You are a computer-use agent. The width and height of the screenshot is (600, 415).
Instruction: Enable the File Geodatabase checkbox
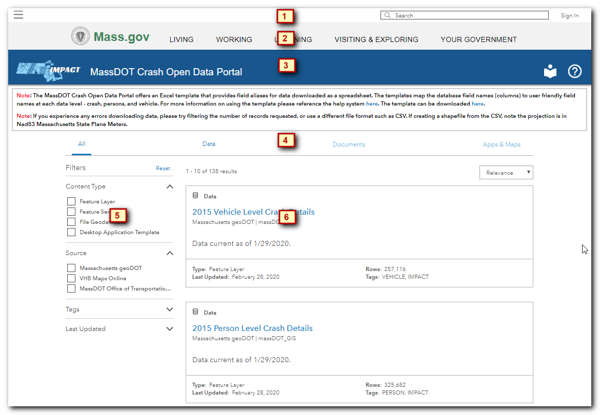(x=71, y=222)
